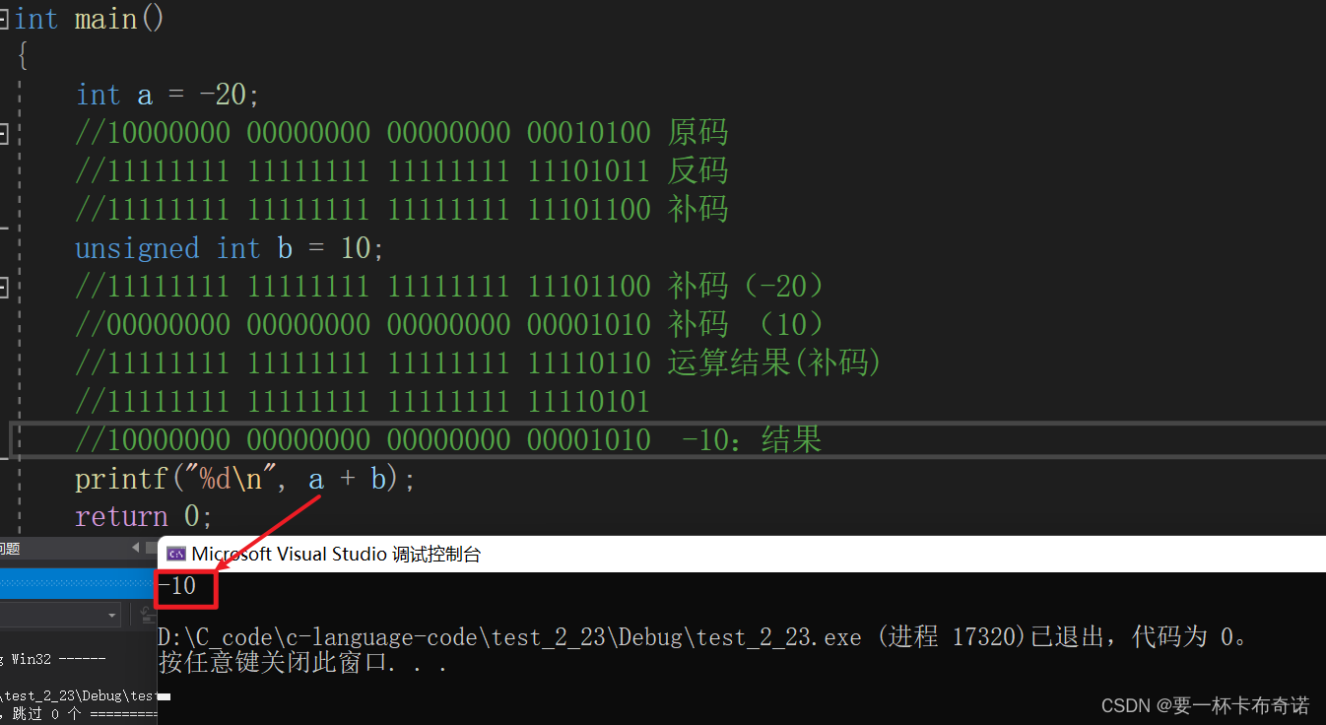Click the comment line ending with -10：结果
1326x725 pixels.
tap(448, 439)
